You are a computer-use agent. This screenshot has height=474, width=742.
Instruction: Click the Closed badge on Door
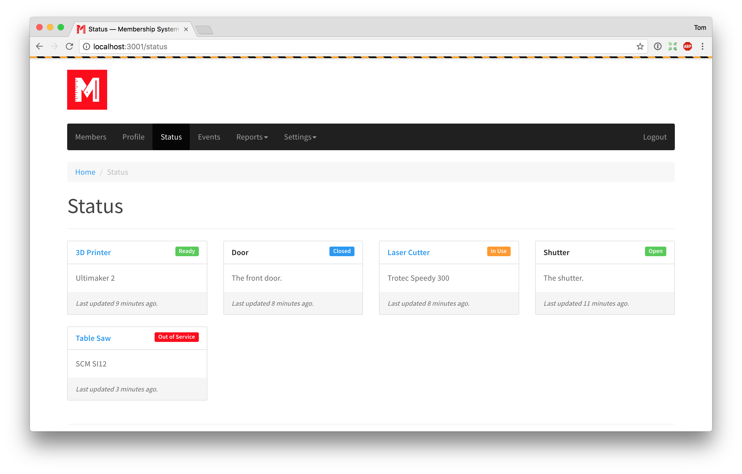342,251
